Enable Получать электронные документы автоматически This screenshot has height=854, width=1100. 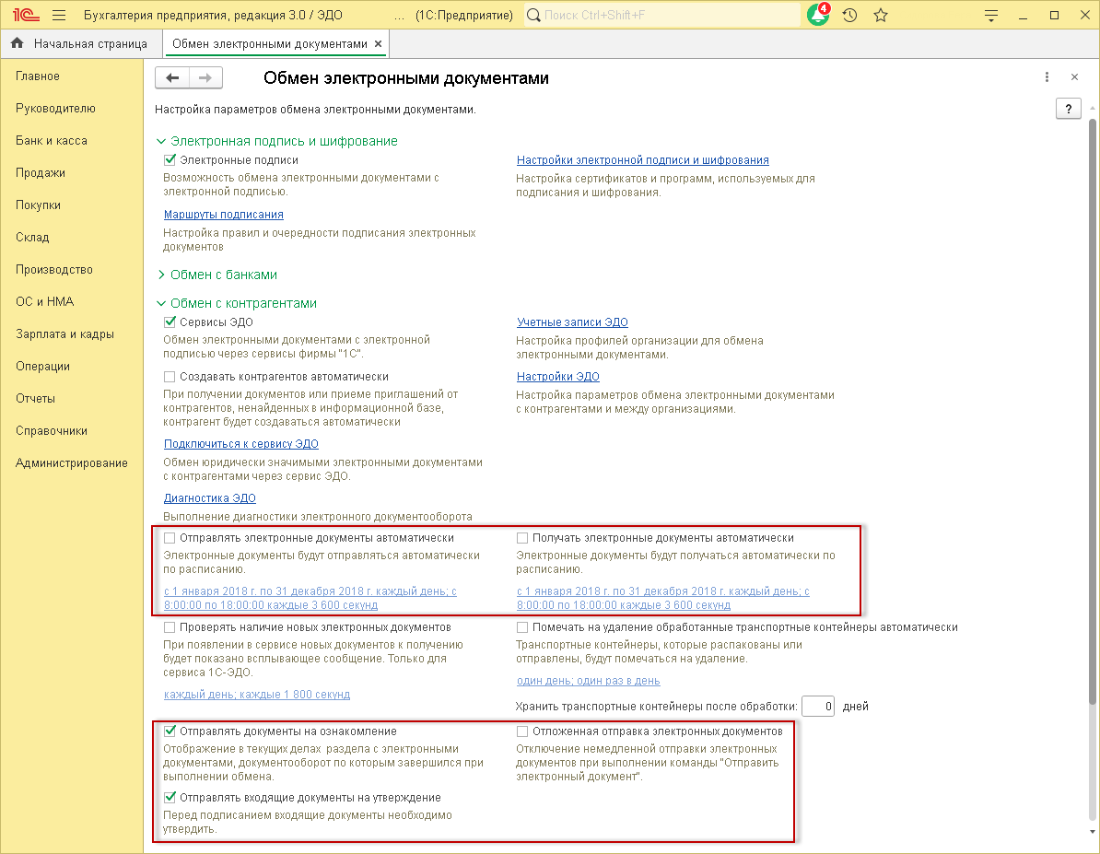(522, 538)
